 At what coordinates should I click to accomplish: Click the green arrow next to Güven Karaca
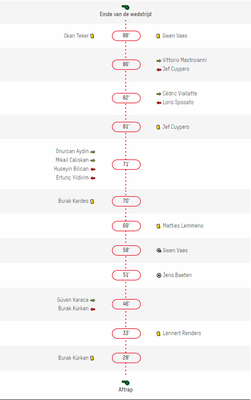click(x=93, y=300)
